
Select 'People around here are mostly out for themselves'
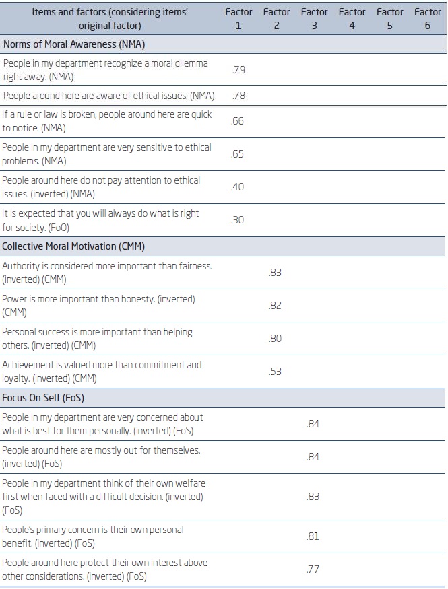101,456
